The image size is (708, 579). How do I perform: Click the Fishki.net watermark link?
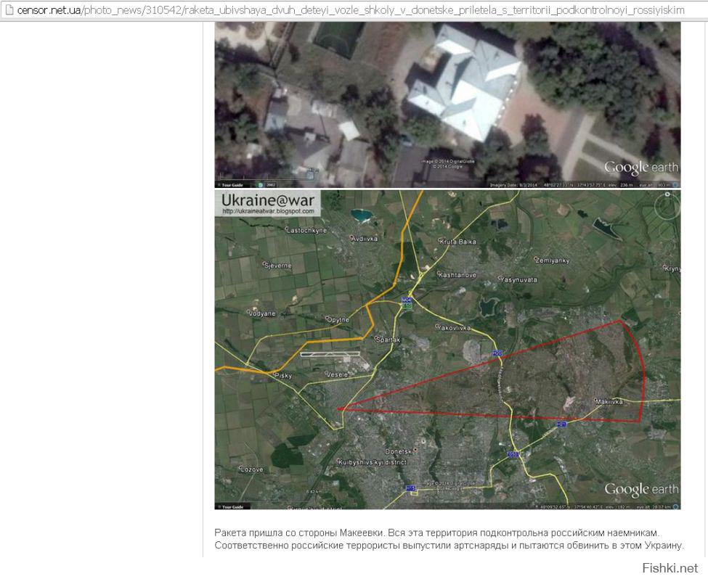[670, 567]
